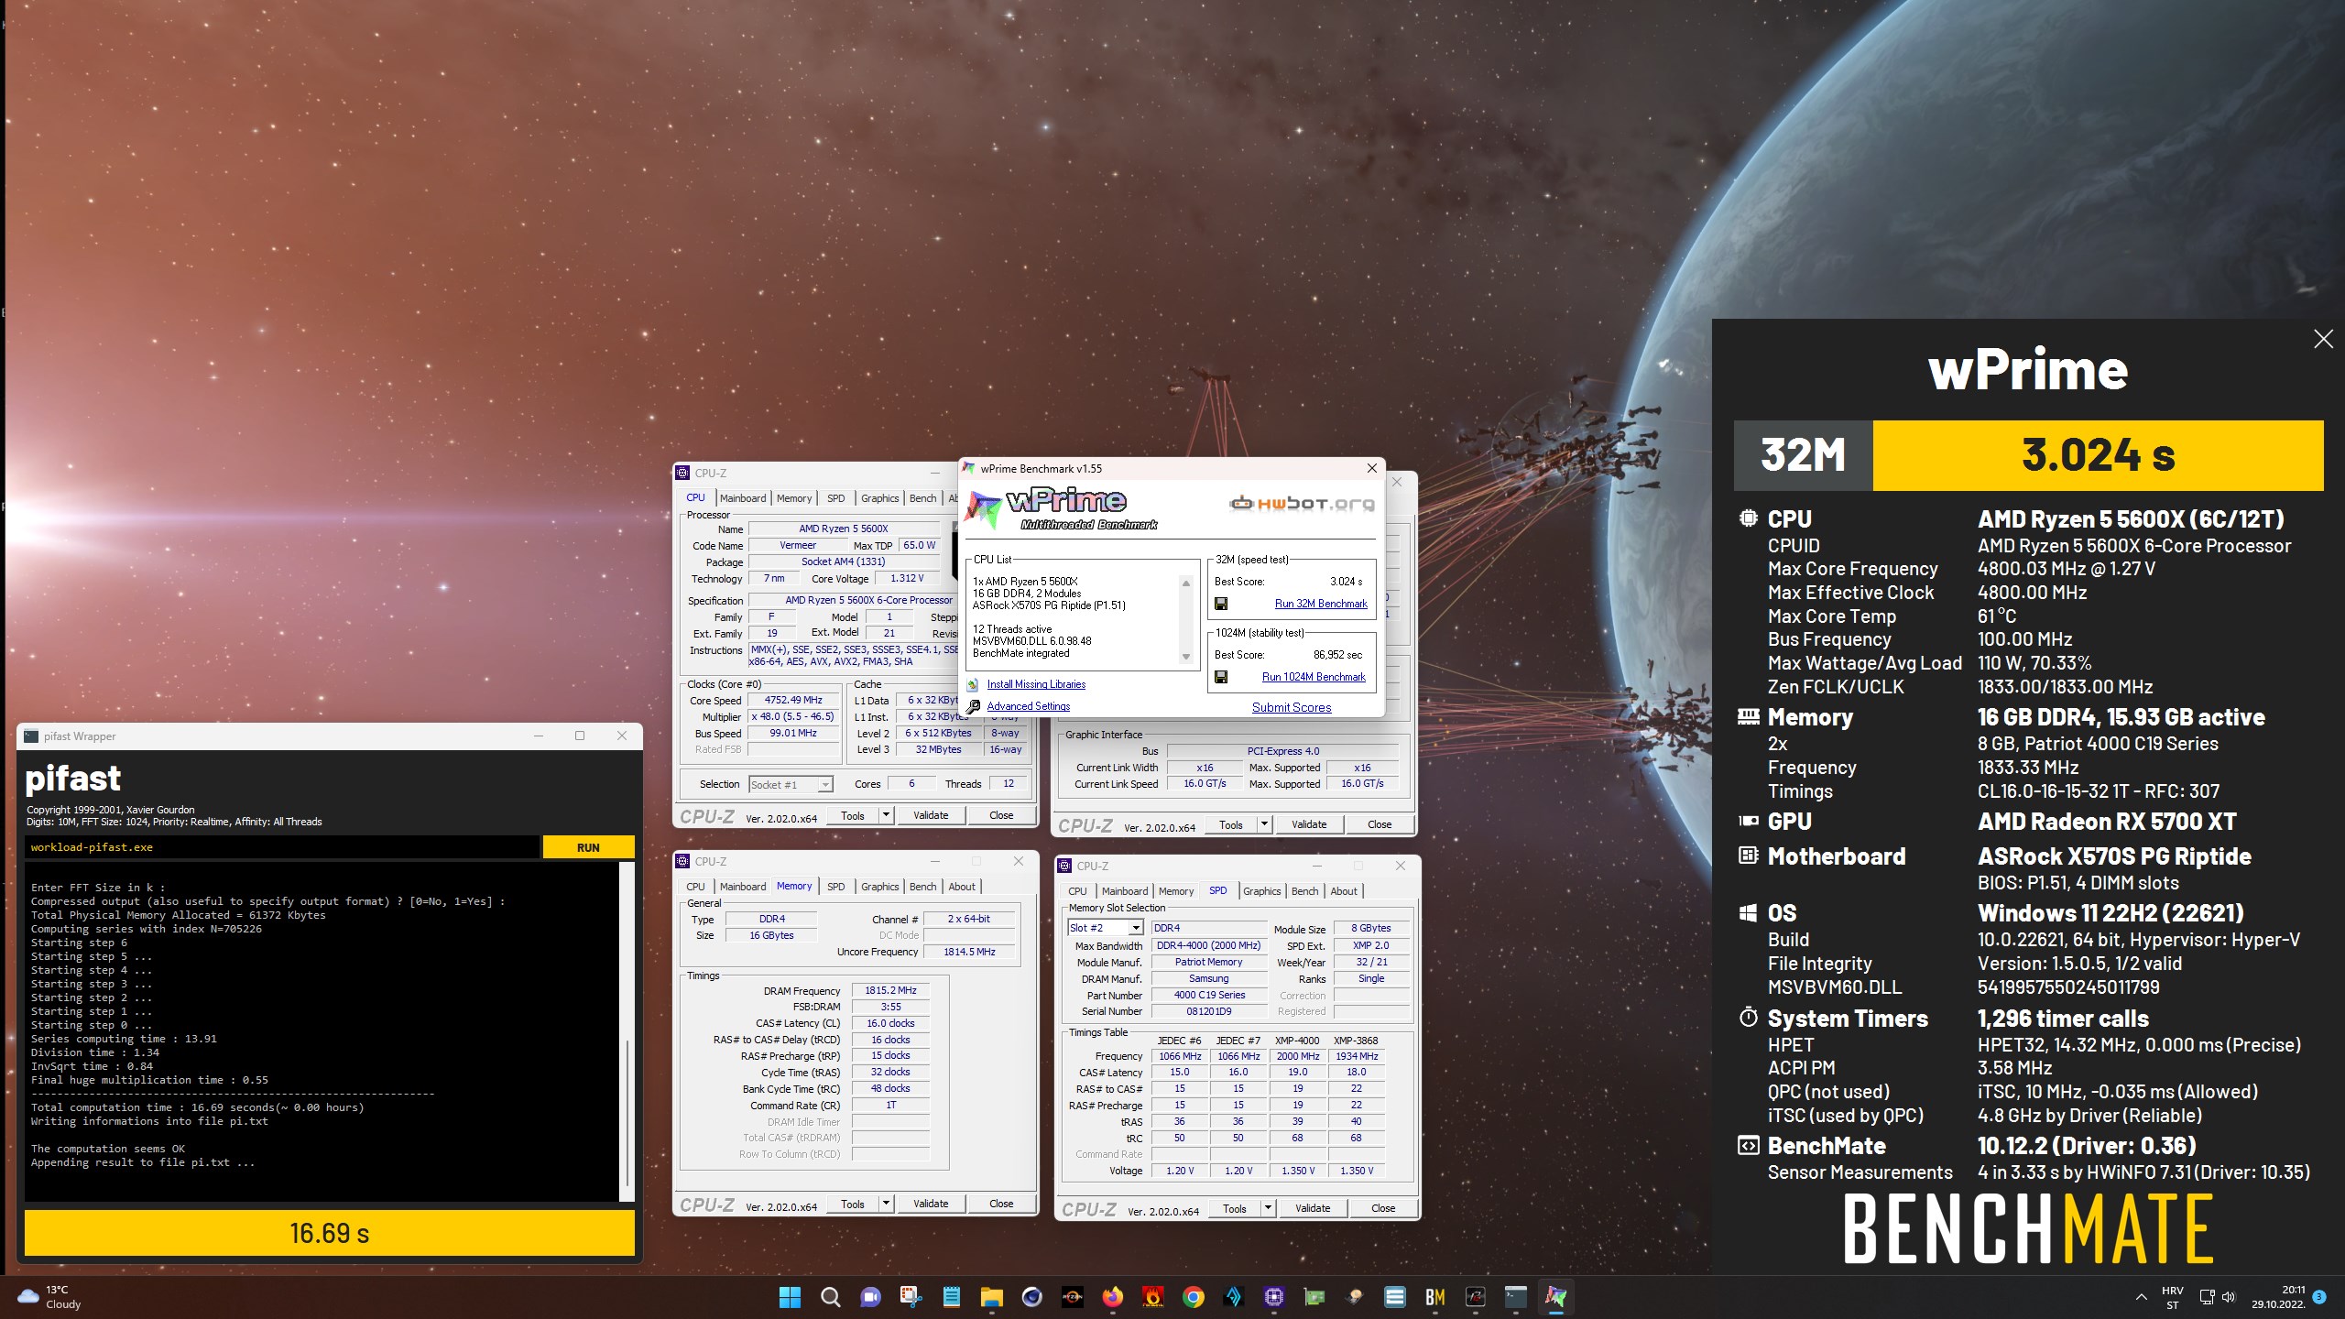Open the Slot #2 dropdown in SPD window
The height and width of the screenshot is (1319, 2345).
point(1106,928)
